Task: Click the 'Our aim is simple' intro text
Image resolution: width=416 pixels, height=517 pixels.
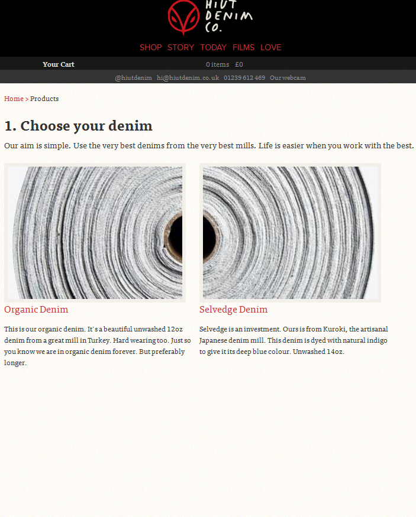Action: 209,146
